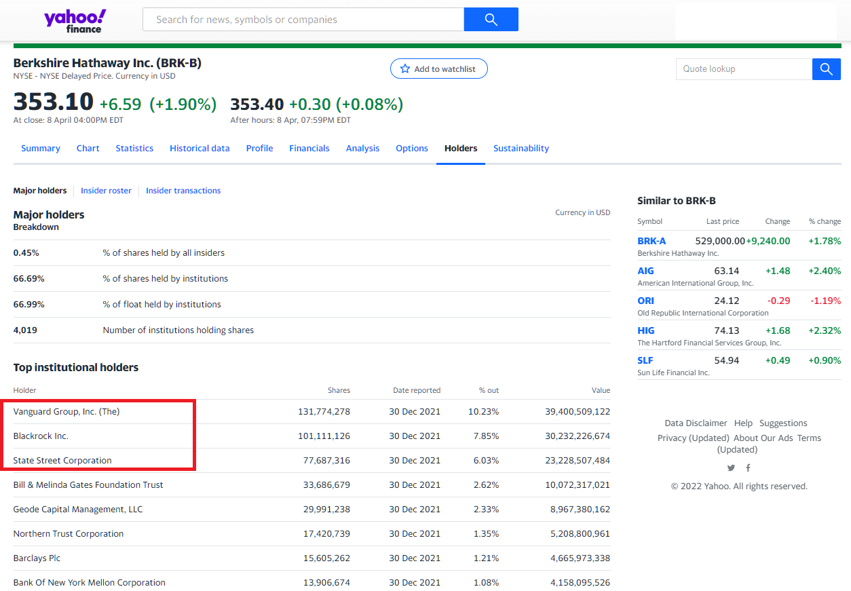Open the AIG quote link
The width and height of the screenshot is (851, 591).
tap(645, 271)
